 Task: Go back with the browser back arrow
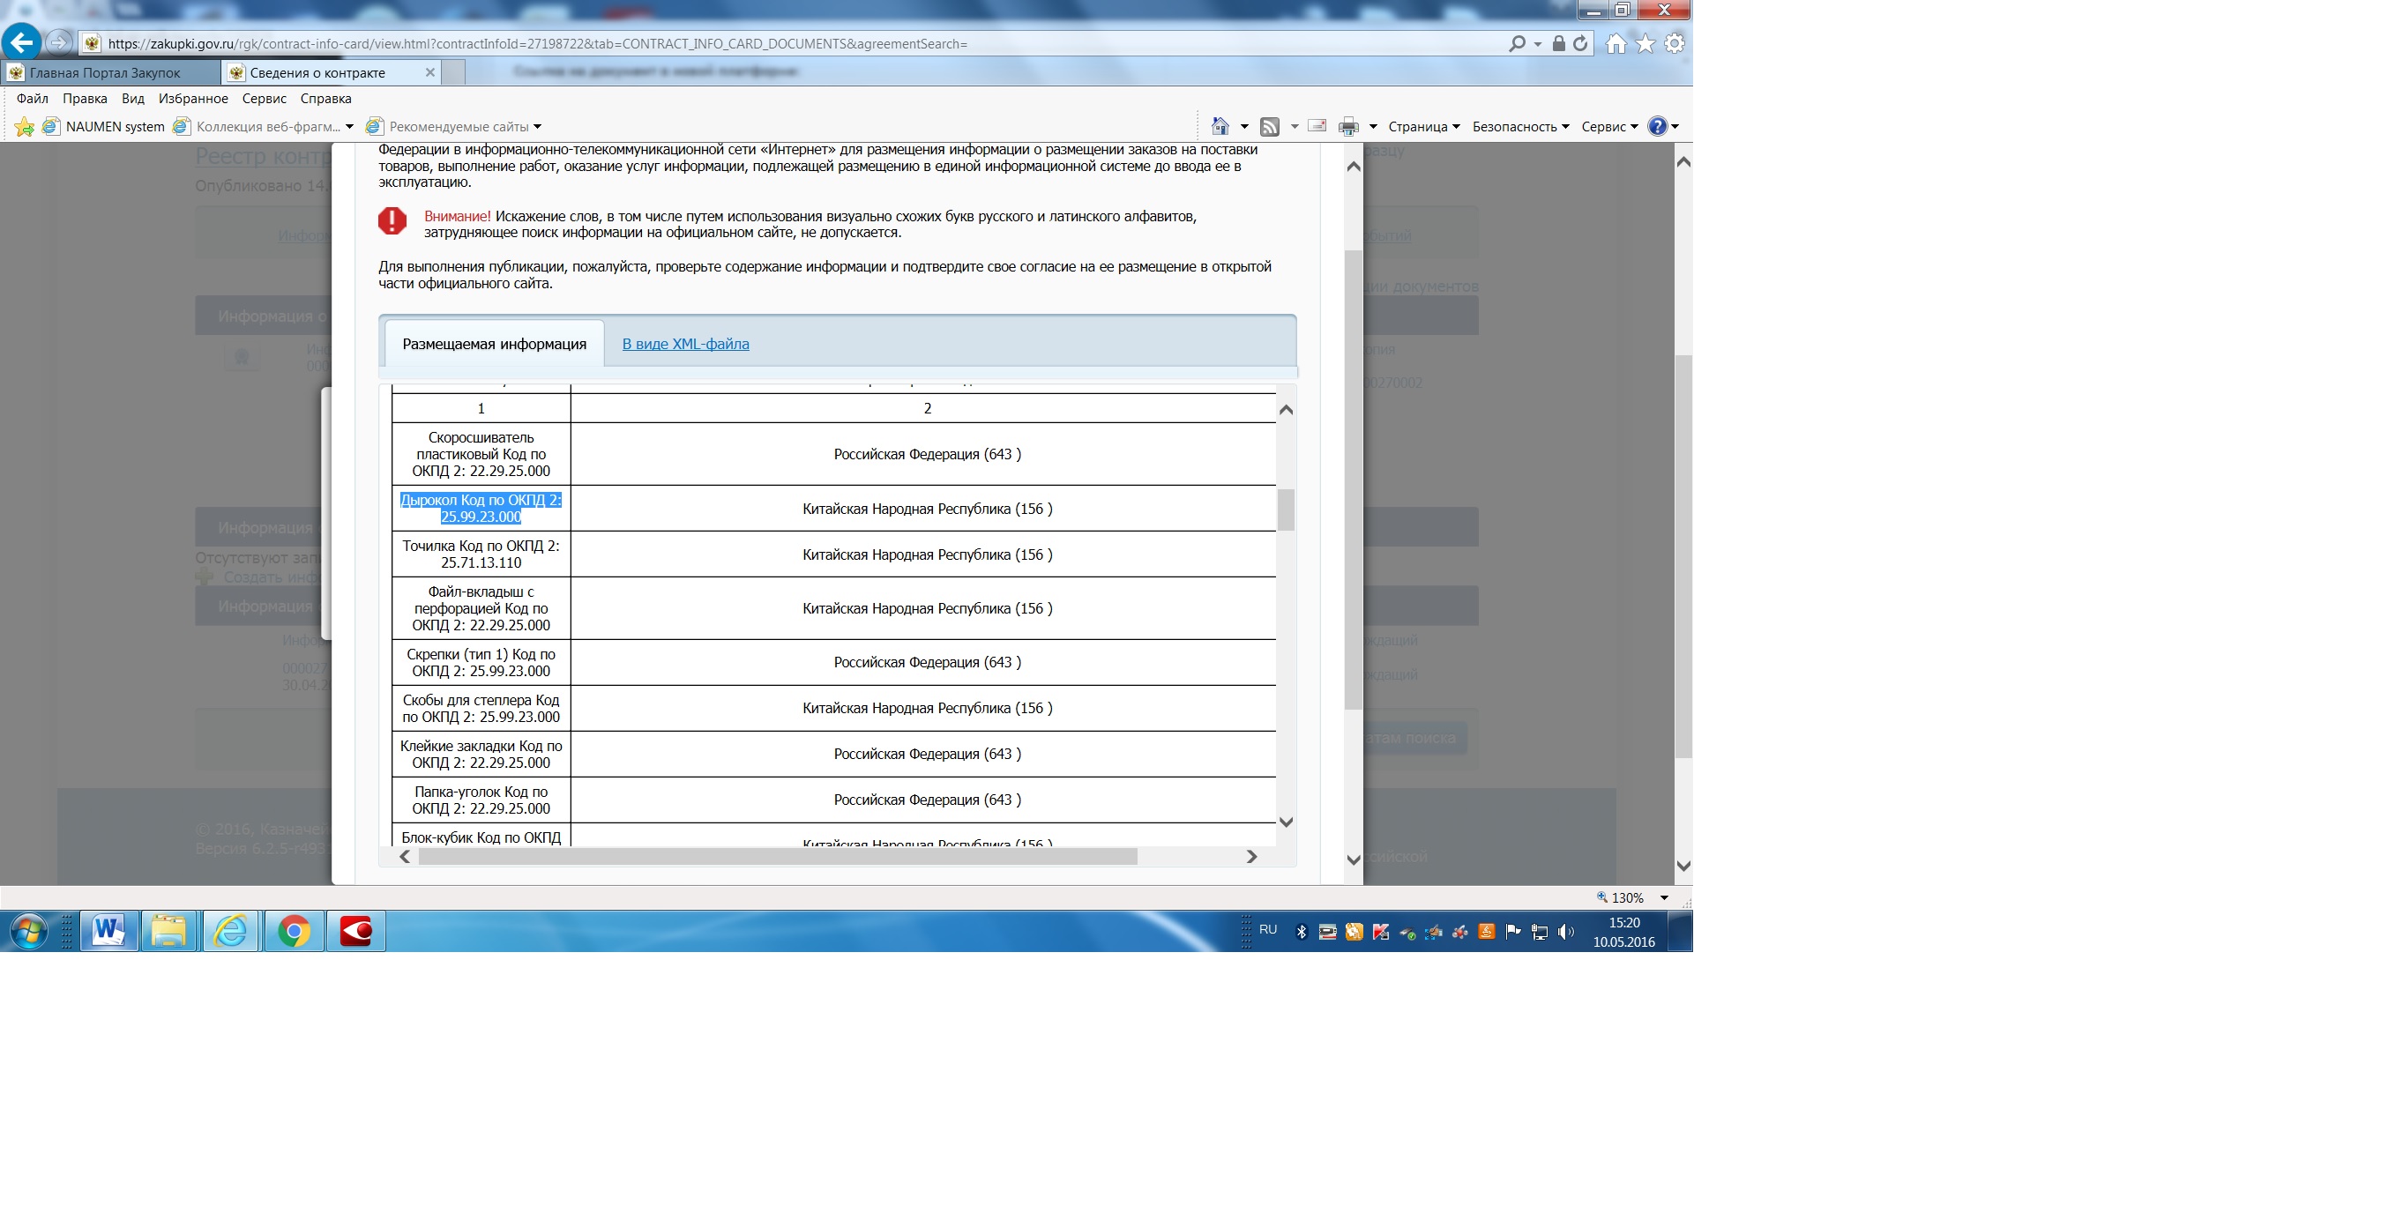21,41
